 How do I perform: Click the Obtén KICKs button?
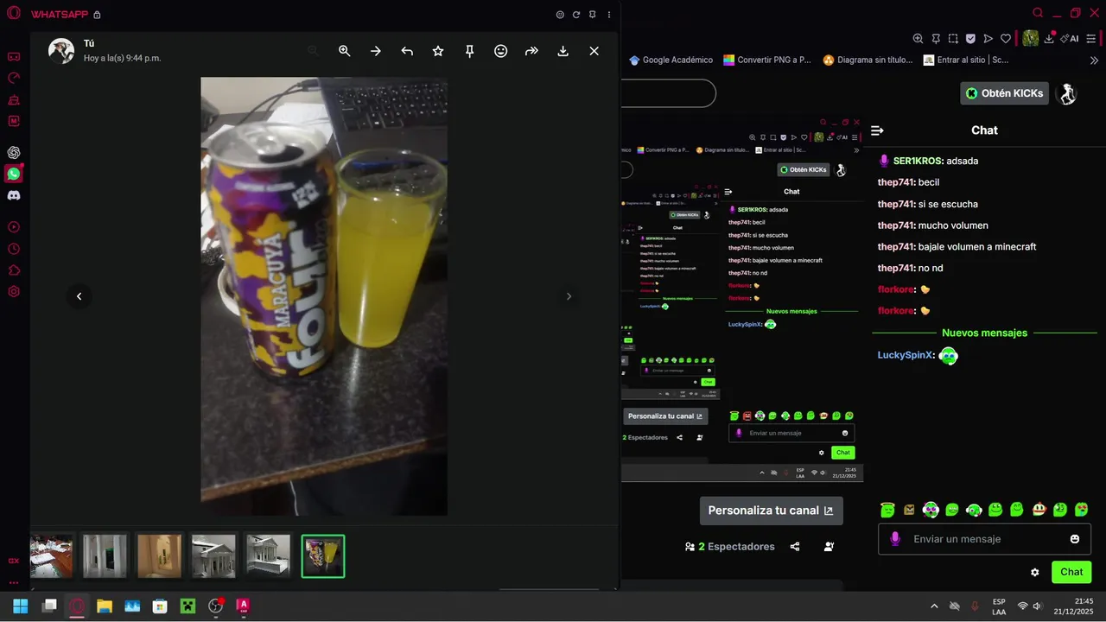pyautogui.click(x=1005, y=93)
